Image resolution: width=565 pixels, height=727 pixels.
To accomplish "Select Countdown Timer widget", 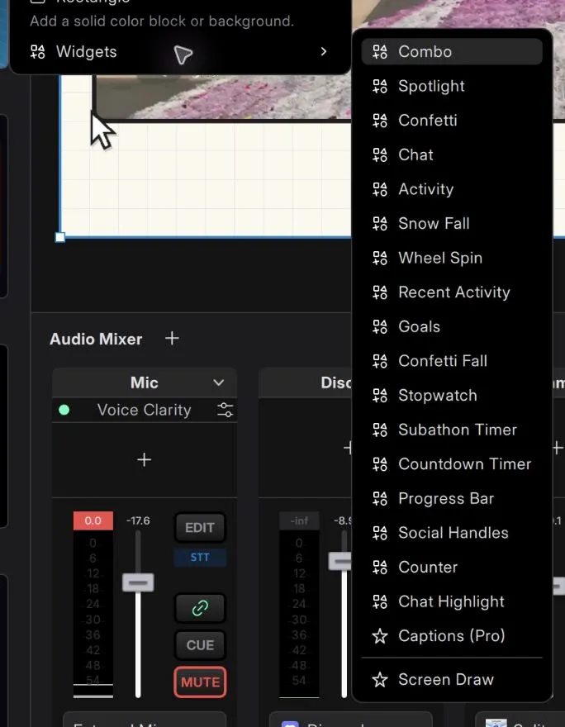I will click(452, 463).
